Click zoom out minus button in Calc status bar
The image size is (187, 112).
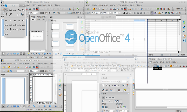pos(162,55)
